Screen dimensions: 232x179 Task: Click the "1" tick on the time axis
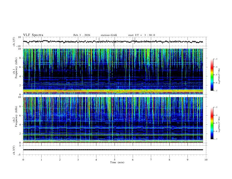tap(41, 160)
